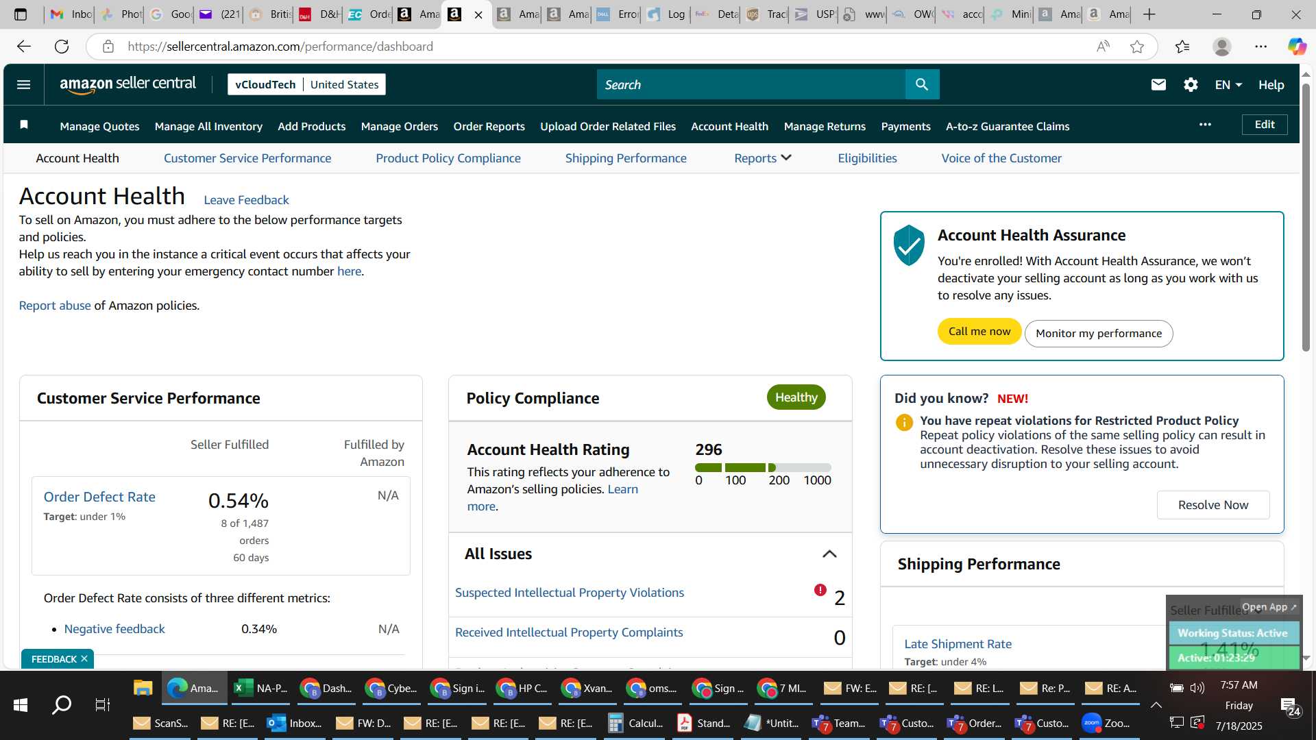Click the emergency contact 'here' link
This screenshot has height=740, width=1316.
coord(349,271)
